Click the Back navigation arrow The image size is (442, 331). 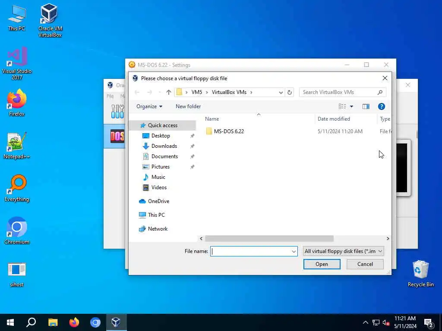point(137,92)
